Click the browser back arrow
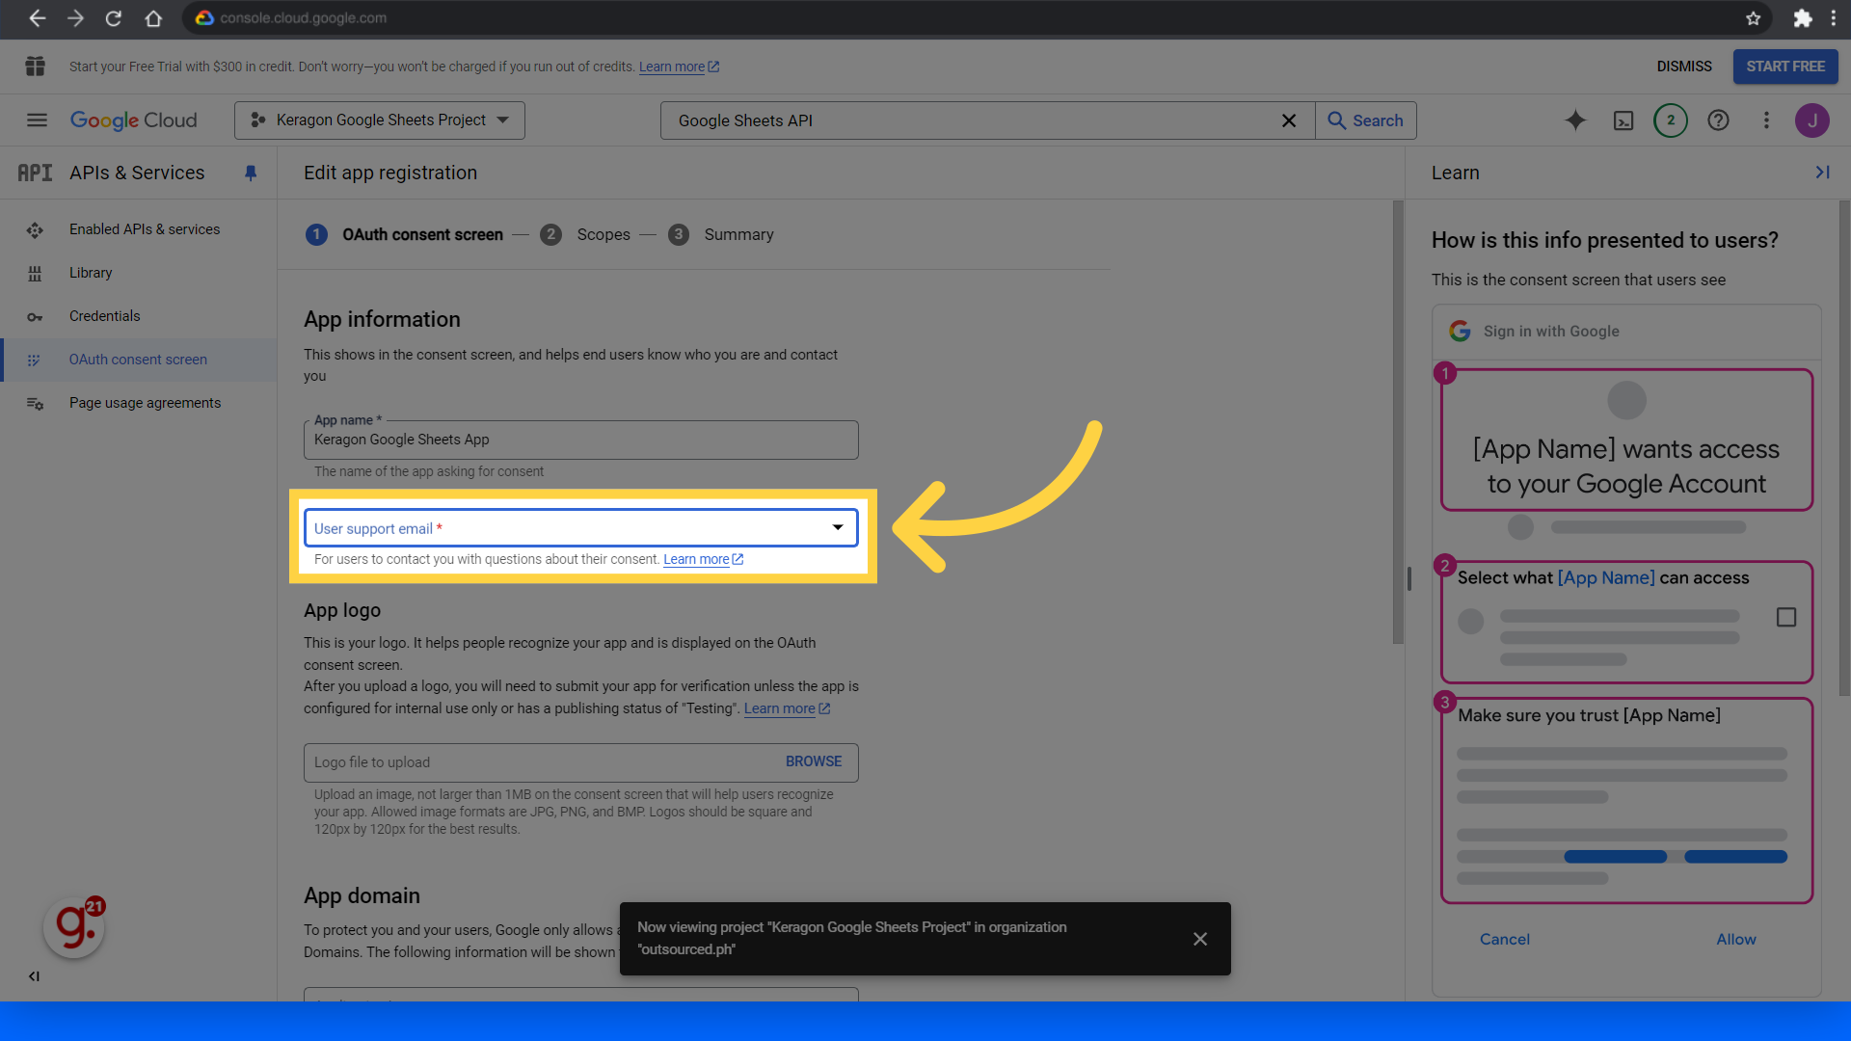Image resolution: width=1851 pixels, height=1041 pixels. tap(37, 18)
